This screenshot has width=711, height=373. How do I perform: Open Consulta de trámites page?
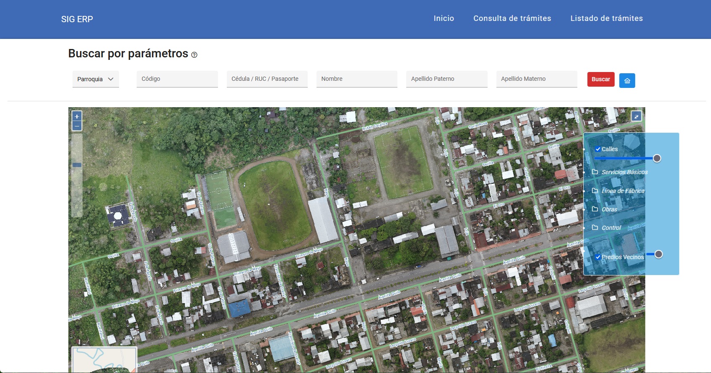pyautogui.click(x=512, y=18)
